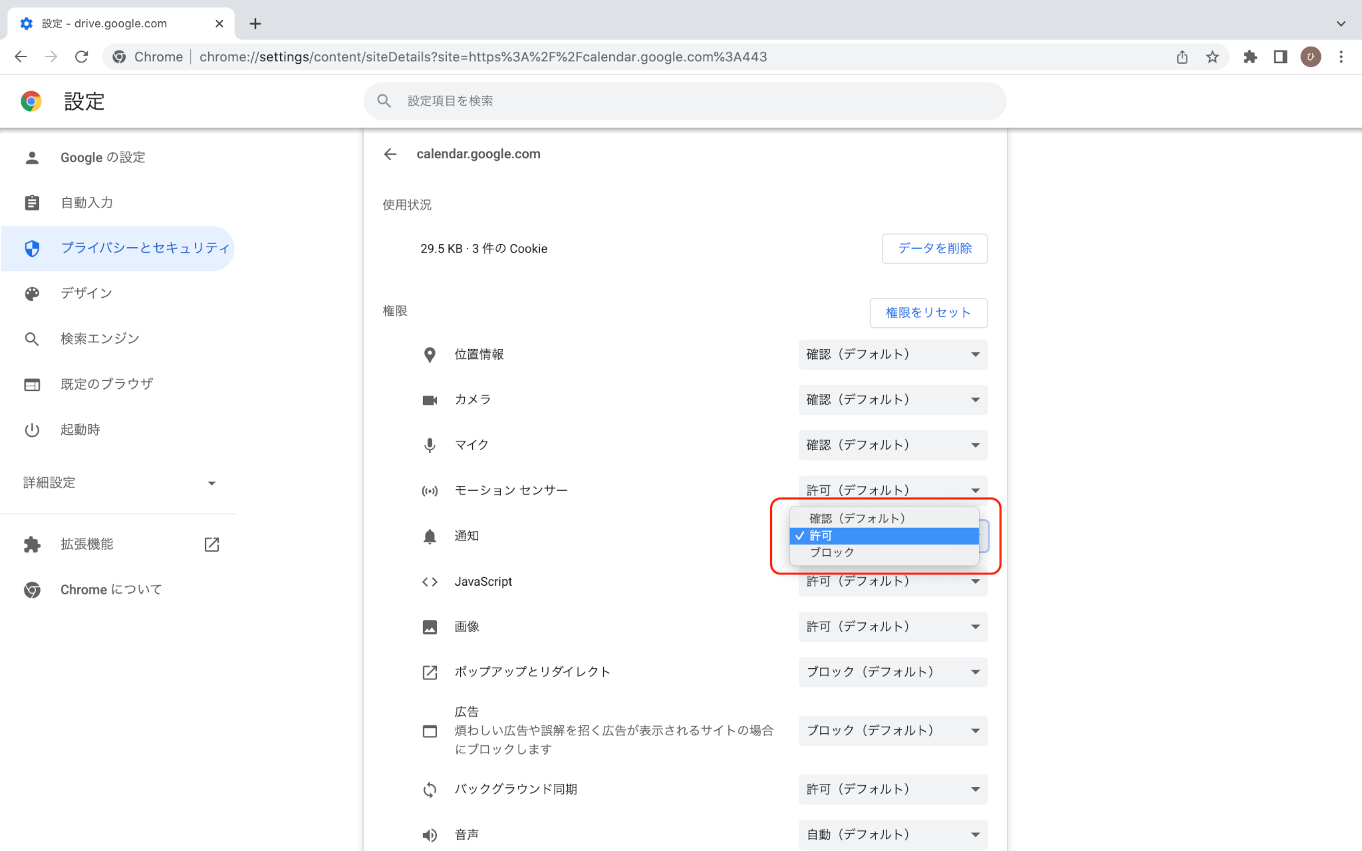
Task: Click the back arrow next to calendar.google.com
Action: point(390,154)
